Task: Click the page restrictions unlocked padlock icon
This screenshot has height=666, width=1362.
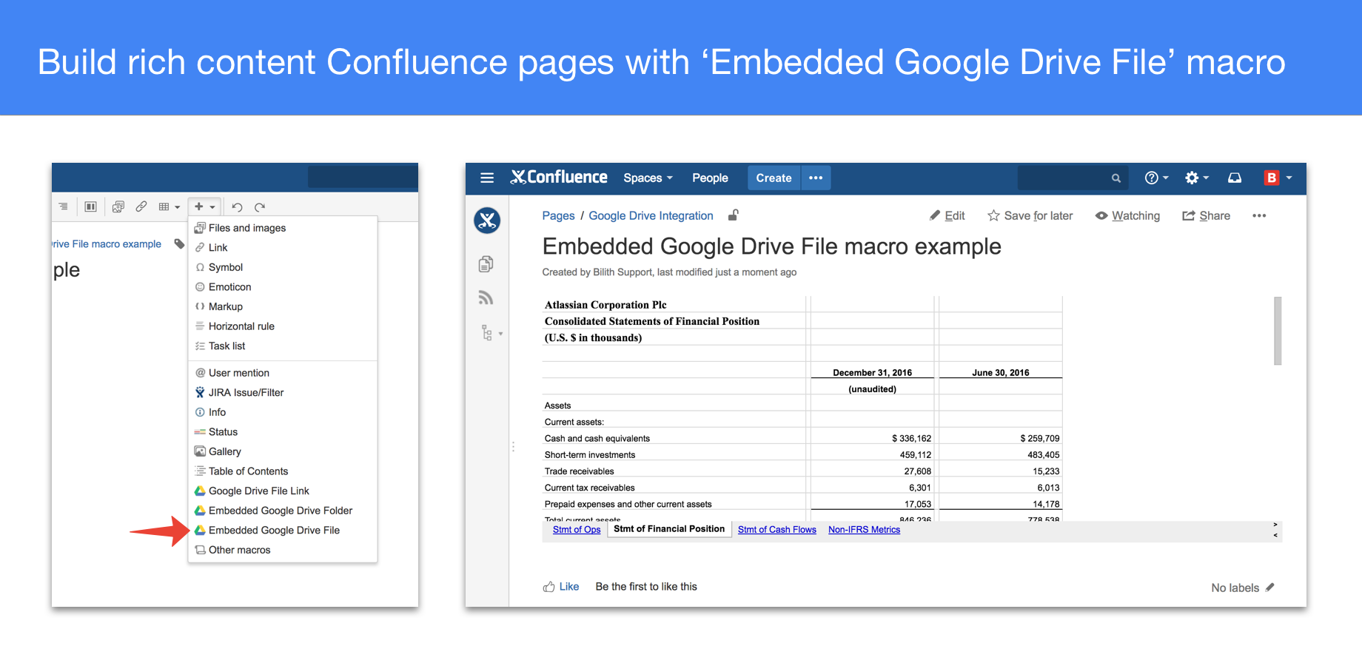Action: point(733,215)
